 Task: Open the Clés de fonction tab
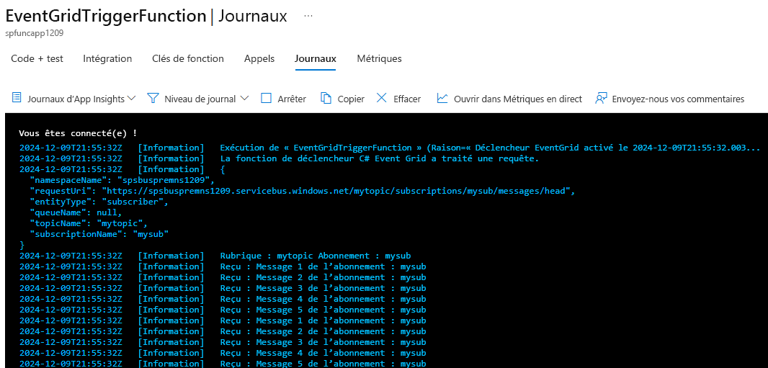coord(188,59)
